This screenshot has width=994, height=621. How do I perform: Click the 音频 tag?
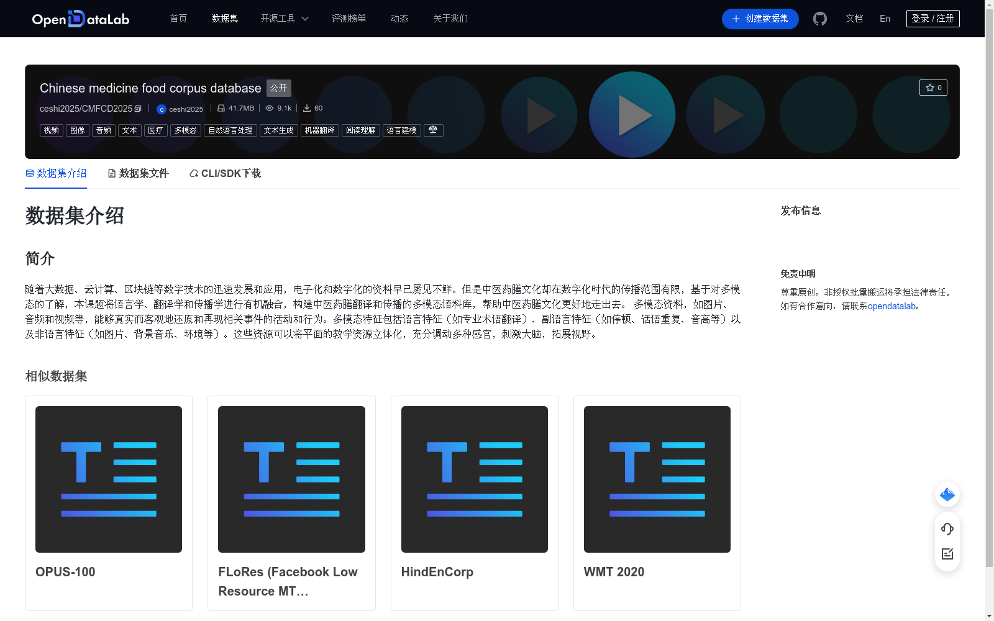pos(104,130)
